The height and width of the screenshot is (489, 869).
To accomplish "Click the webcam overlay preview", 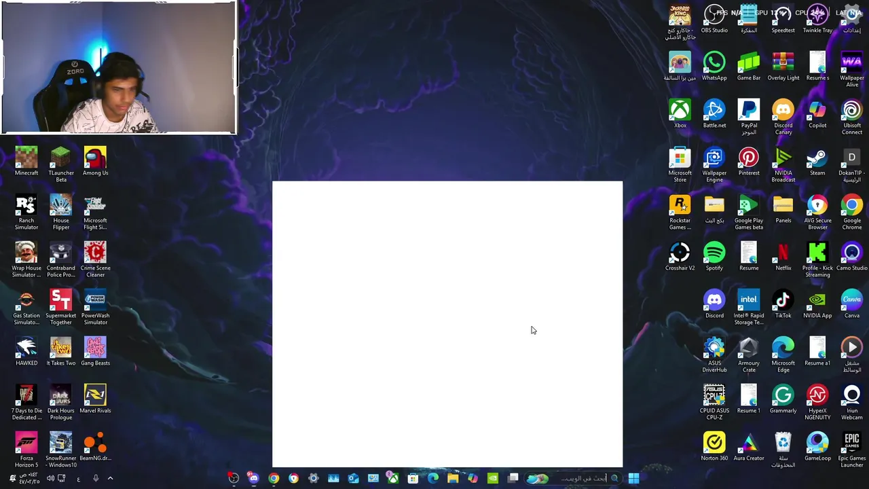I will point(119,67).
